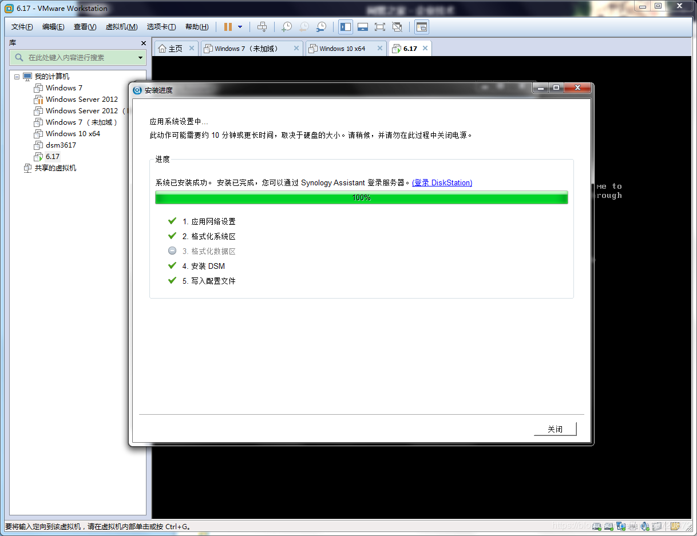Viewport: 697px width, 536px height.
Task: Close the 主页 tab
Action: (x=192, y=48)
